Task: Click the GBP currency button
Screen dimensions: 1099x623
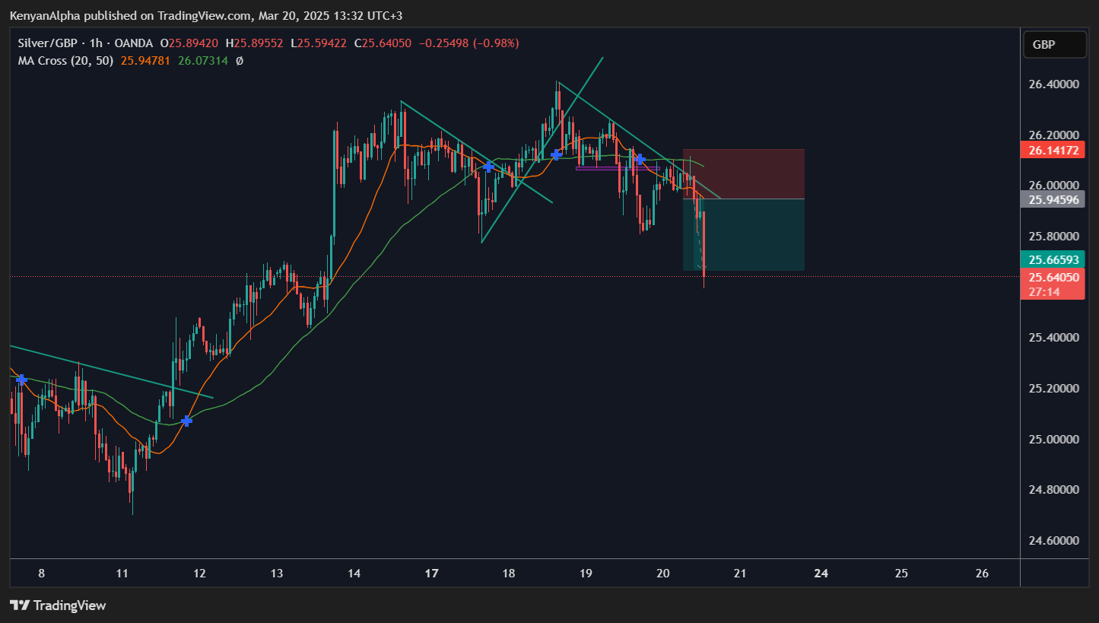Action: pyautogui.click(x=1055, y=45)
